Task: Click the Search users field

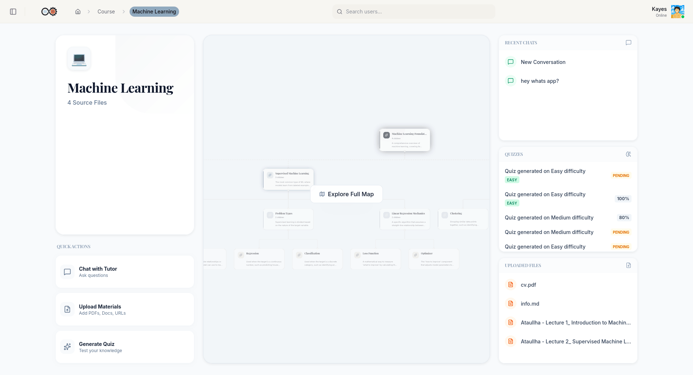Action: pos(414,12)
